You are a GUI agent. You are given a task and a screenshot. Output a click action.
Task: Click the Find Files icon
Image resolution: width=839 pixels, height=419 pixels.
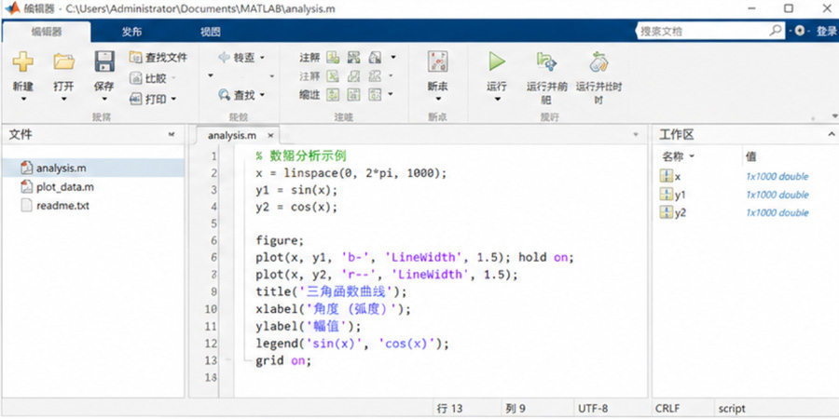point(136,57)
